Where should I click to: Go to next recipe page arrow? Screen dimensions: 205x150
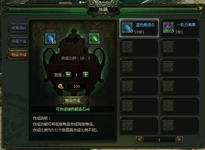pyautogui.click(x=180, y=140)
